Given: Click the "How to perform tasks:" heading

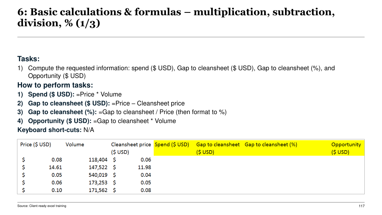Looking at the screenshot, I should point(55,85).
